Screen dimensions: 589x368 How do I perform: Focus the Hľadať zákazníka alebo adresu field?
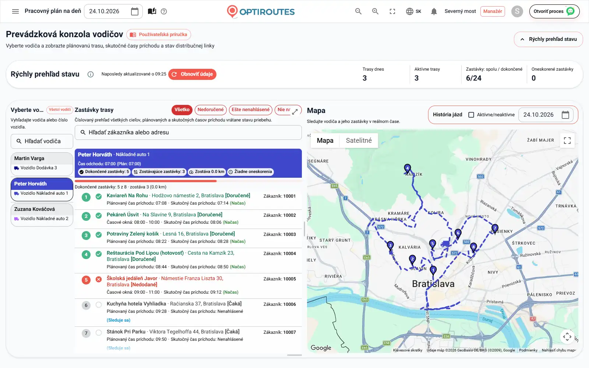click(x=188, y=132)
